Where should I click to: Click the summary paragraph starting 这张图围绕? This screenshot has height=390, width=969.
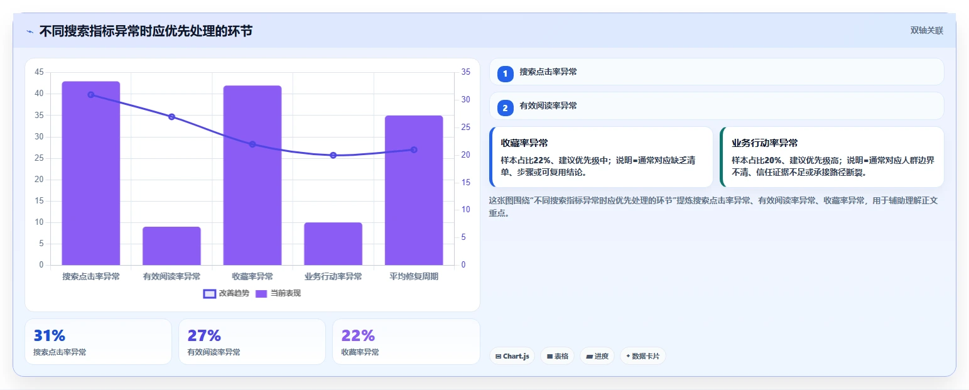(x=713, y=207)
